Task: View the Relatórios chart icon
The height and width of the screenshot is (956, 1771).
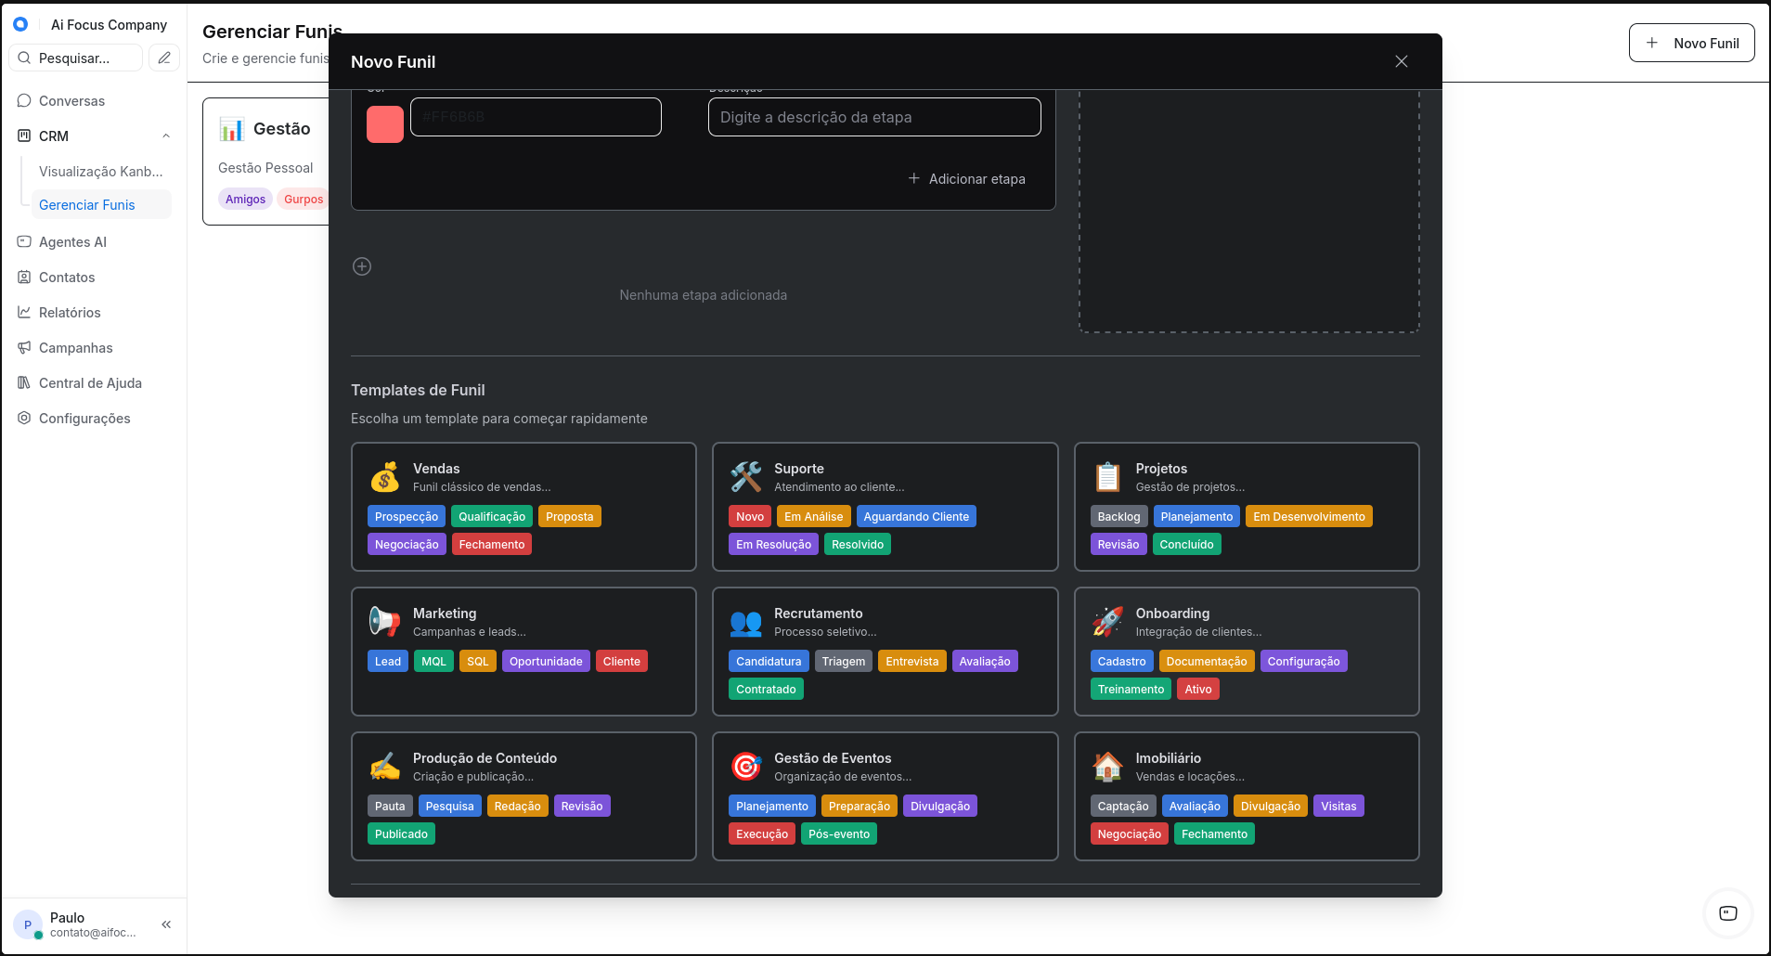Action: click(x=24, y=312)
